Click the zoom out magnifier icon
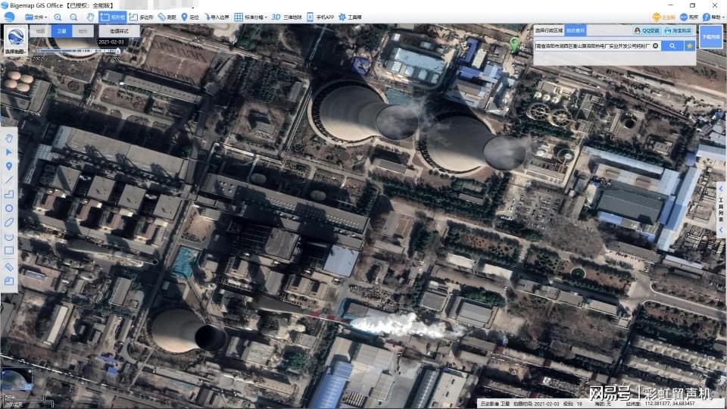Image resolution: width=727 pixels, height=409 pixels. click(73, 17)
